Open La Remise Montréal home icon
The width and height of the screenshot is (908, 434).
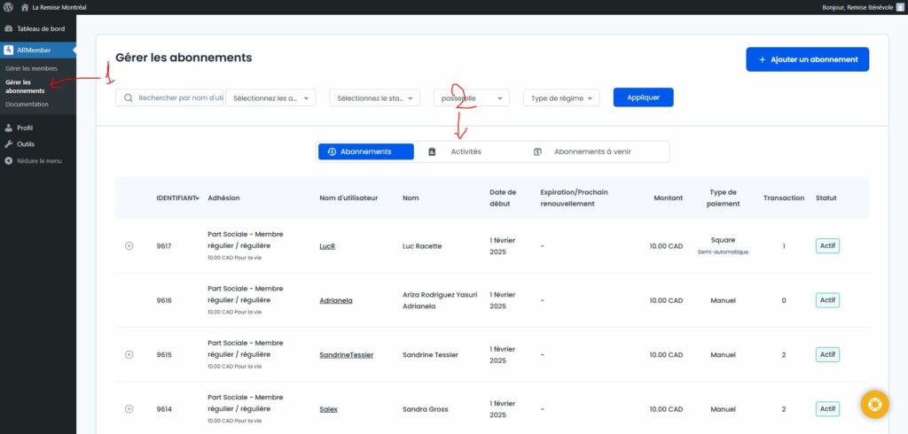coord(25,7)
